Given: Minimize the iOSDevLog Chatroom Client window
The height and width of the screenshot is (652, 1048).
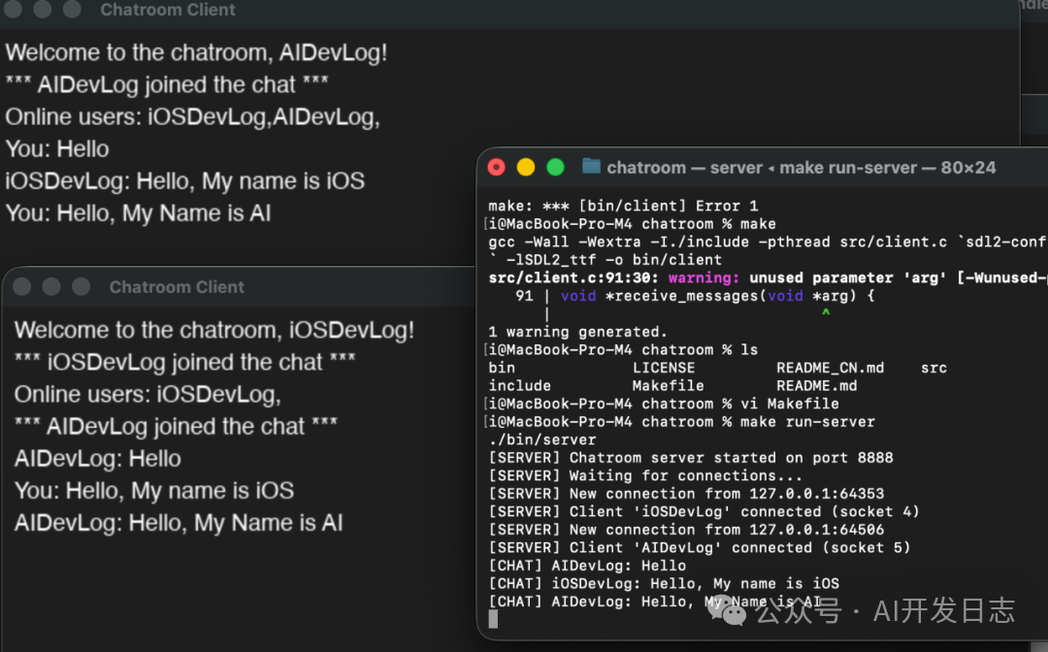Looking at the screenshot, I should [51, 286].
